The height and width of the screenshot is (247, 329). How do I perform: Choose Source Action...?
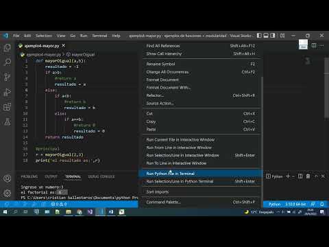coord(201,104)
